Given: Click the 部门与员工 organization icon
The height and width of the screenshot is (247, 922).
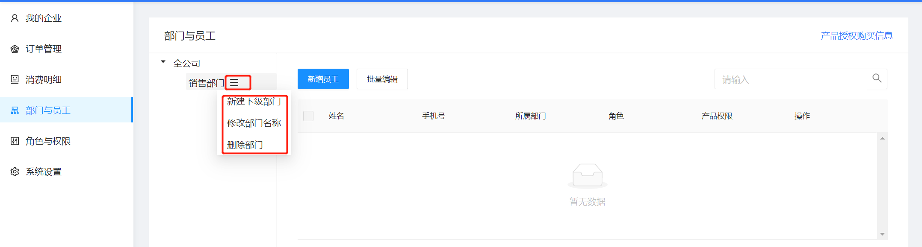Looking at the screenshot, I should tap(15, 110).
